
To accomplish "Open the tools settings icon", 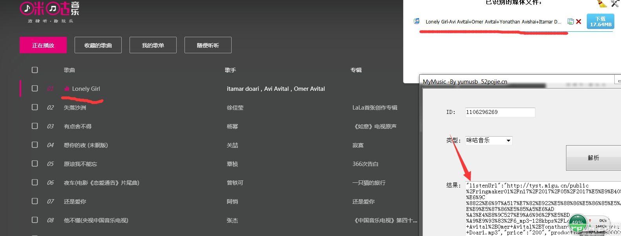I will [616, 3].
